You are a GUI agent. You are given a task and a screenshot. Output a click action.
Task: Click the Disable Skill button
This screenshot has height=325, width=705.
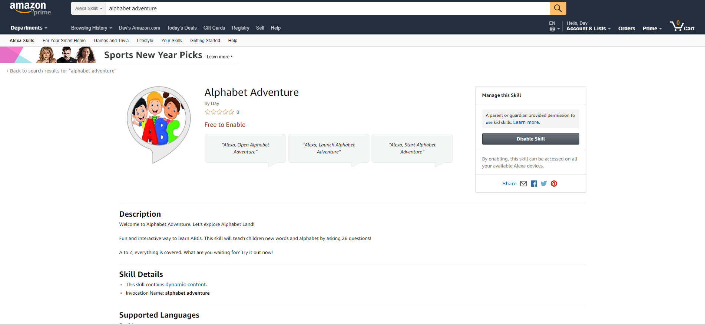pyautogui.click(x=530, y=139)
